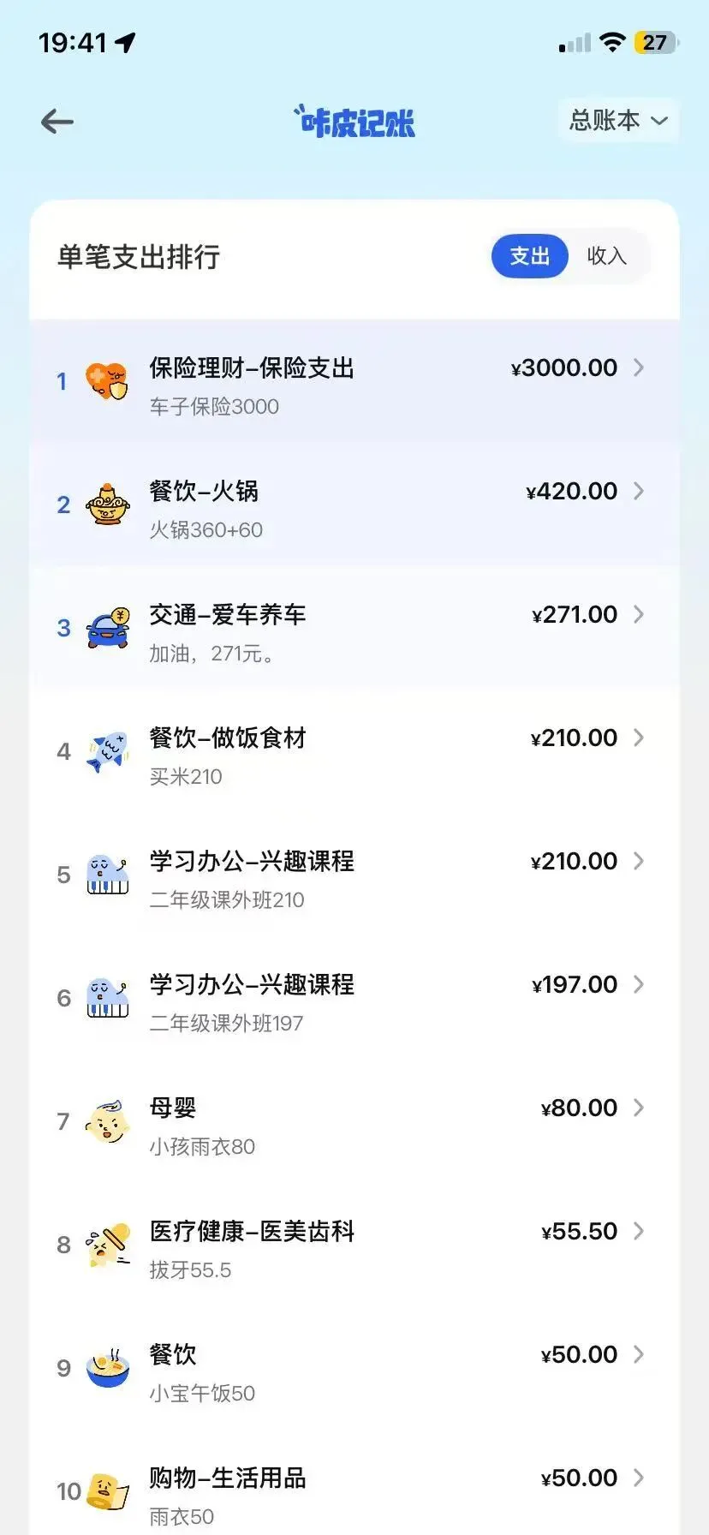Open the 餐饮-做饭食材 expense item
The height and width of the screenshot is (1535, 709).
228,738
